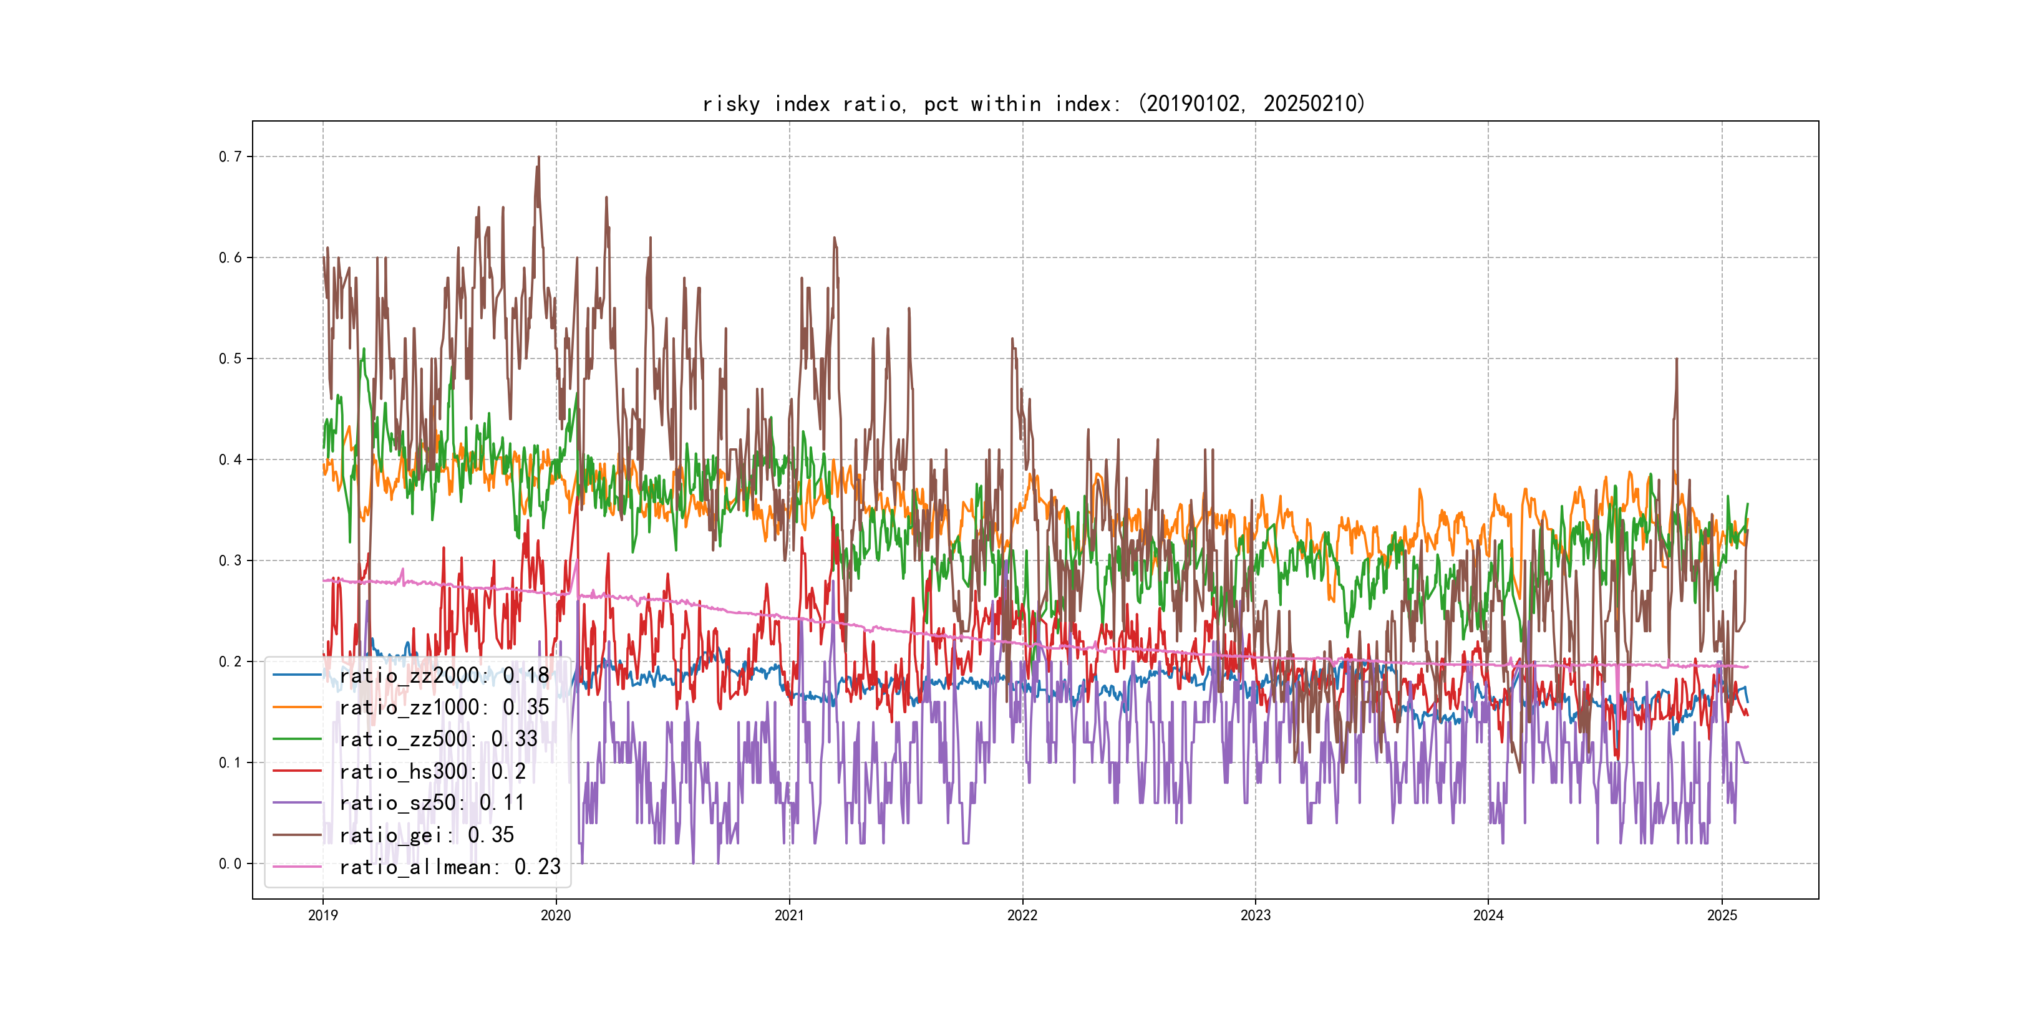Click the red ratio_hs300 legend line
The height and width of the screenshot is (1010, 2021).
[296, 771]
